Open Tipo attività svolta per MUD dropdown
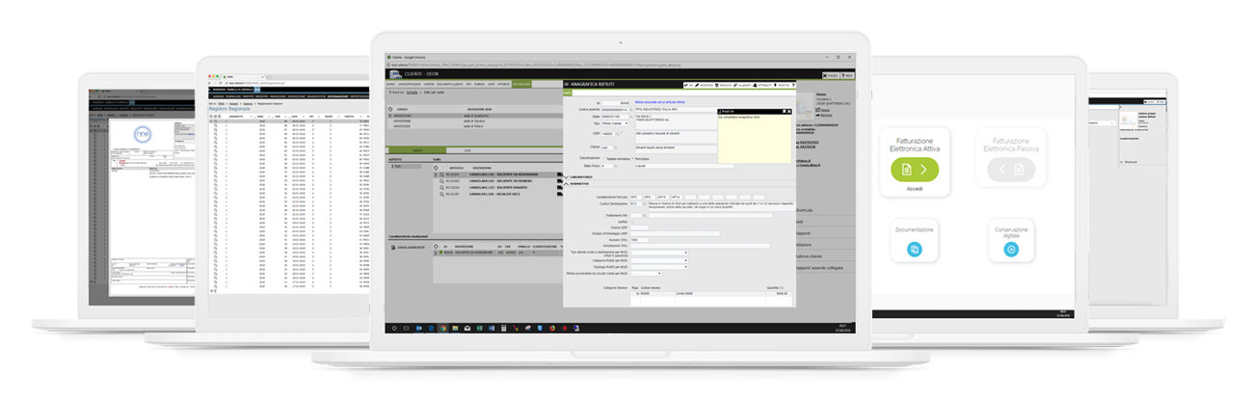Screen dimensions: 1253x399 (x=658, y=253)
